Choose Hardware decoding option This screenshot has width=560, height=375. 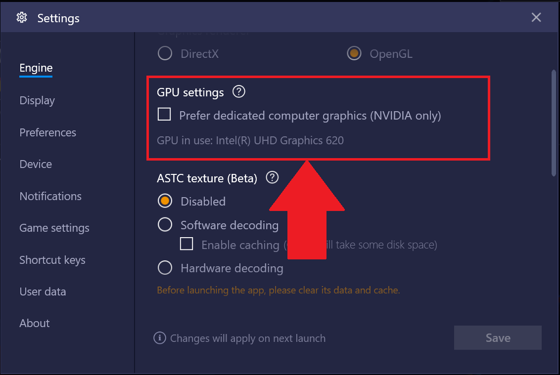[x=165, y=268]
